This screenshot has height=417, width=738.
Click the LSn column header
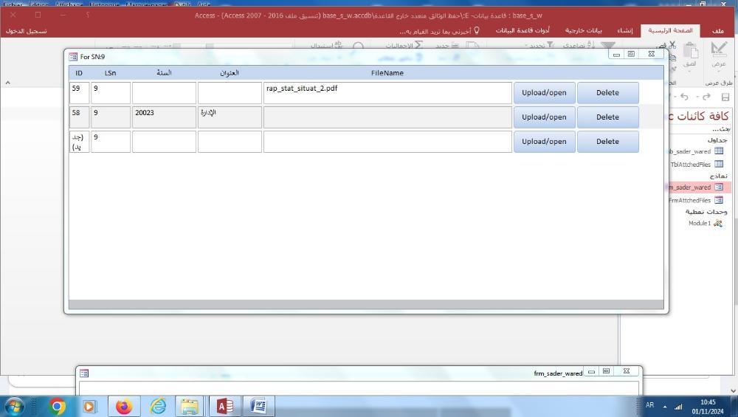110,73
